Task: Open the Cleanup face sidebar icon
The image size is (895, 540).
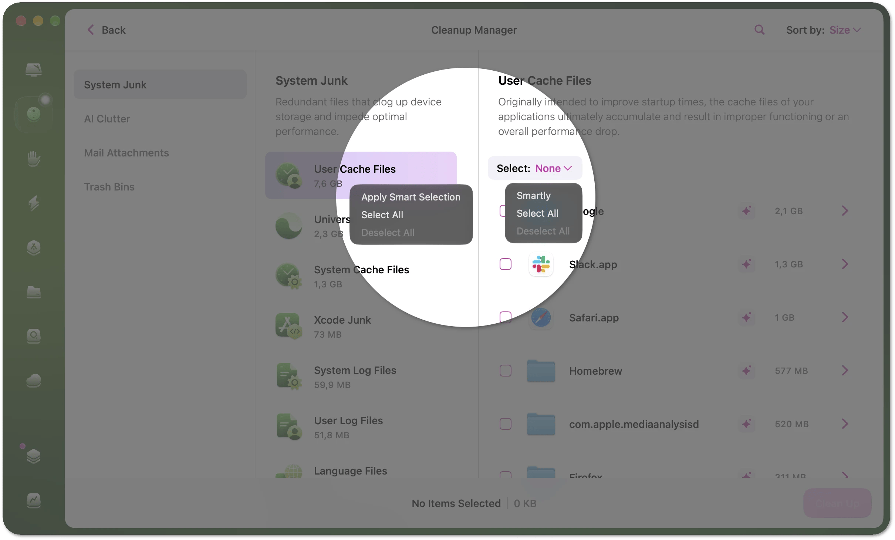Action: coord(34,114)
